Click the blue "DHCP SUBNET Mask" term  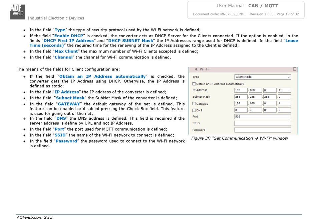131,41
